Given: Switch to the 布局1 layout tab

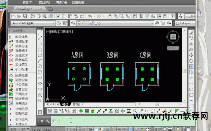Looking at the screenshot, I should 76,104.
